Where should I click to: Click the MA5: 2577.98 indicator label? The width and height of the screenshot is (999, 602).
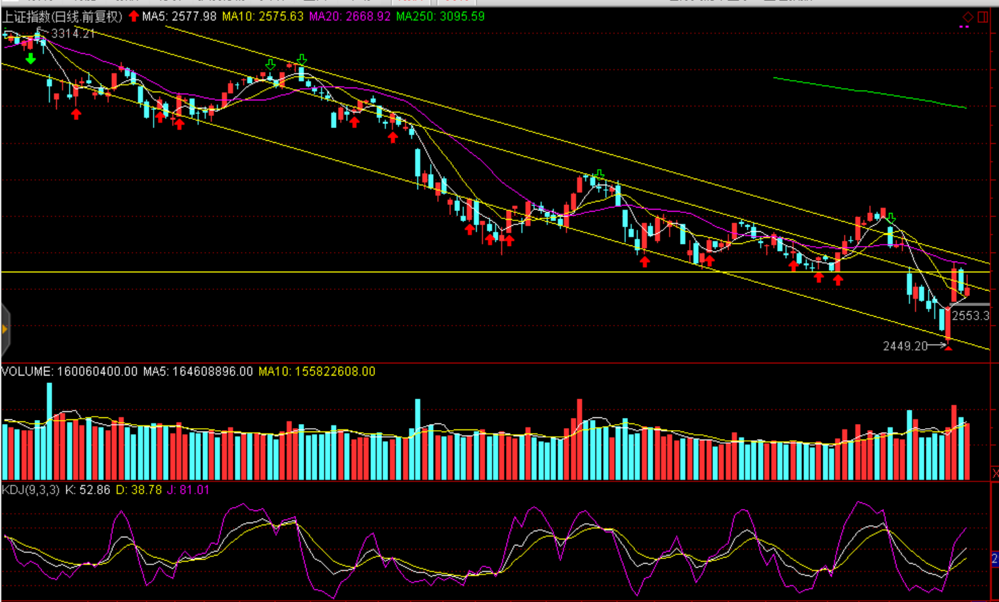179,17
